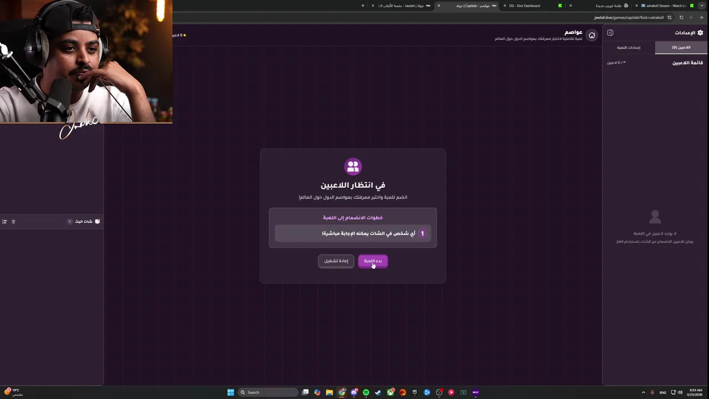Viewport: 709px width, 399px height.
Task: Click the إعادة تشغيل restart button
Action: tap(336, 261)
